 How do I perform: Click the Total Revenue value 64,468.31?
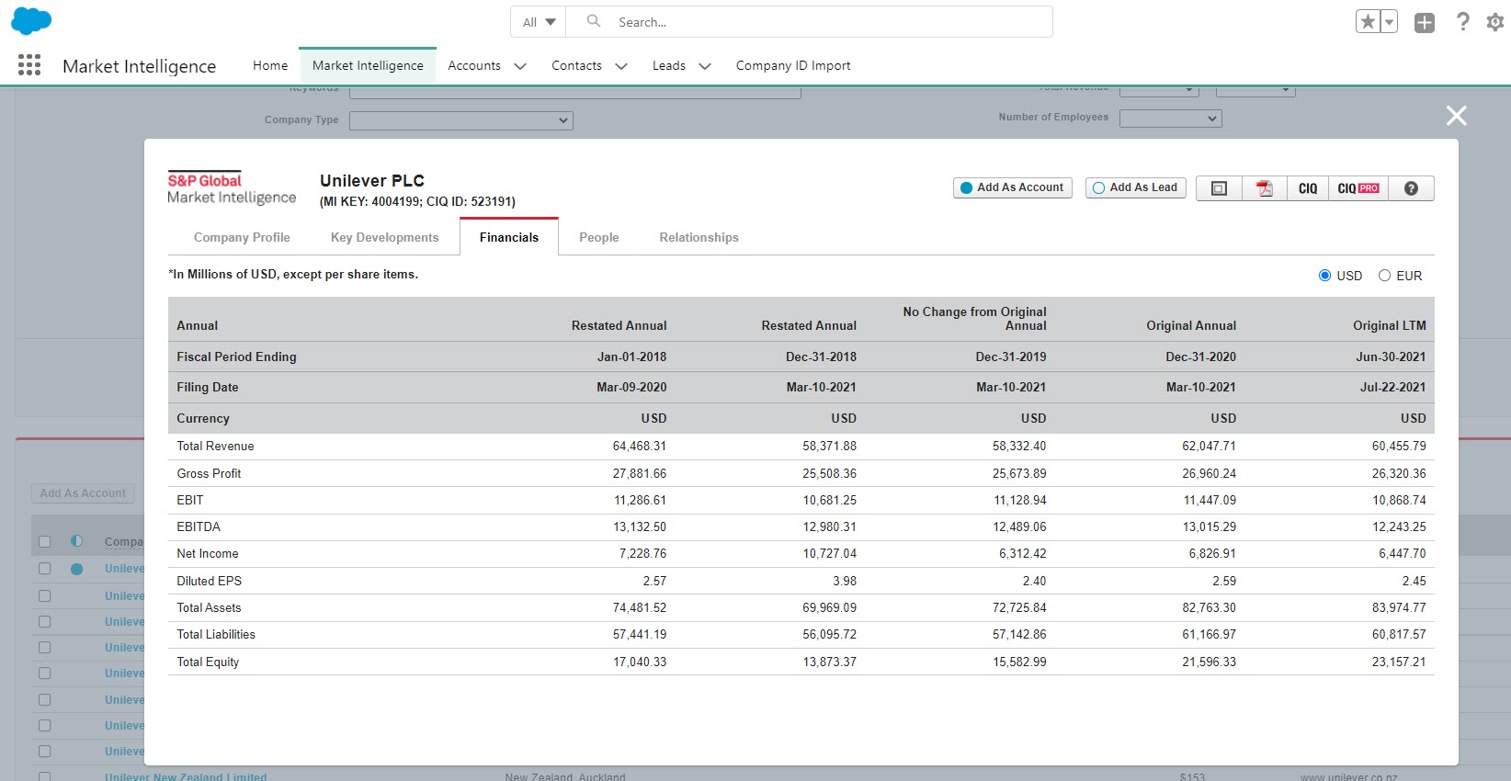[640, 446]
